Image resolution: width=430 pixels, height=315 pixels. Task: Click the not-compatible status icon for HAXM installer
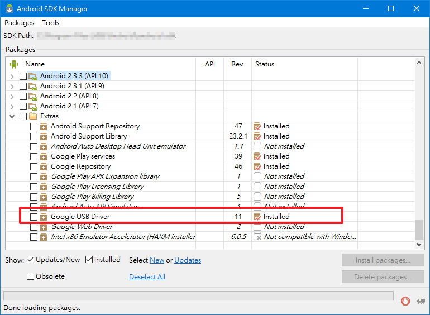coord(257,237)
